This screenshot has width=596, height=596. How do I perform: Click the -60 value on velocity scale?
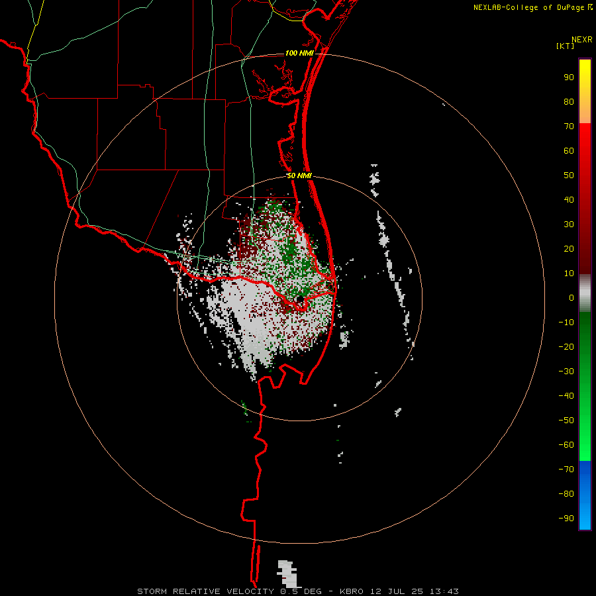(x=566, y=445)
